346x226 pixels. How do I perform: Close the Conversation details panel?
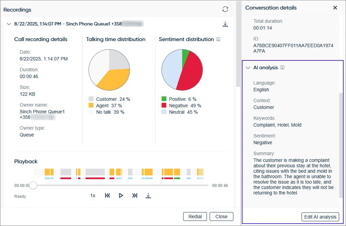(x=335, y=7)
